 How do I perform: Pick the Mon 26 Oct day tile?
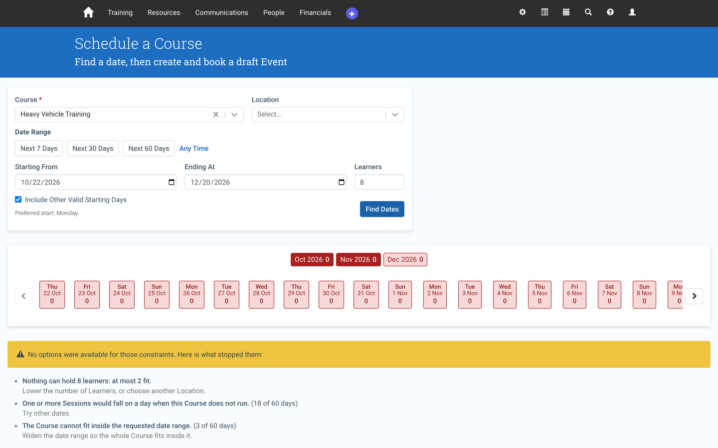click(x=191, y=295)
